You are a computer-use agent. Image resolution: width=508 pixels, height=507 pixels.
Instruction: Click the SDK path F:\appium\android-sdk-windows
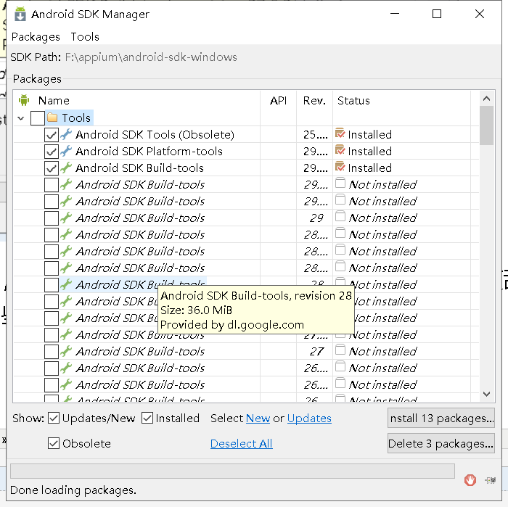click(151, 57)
